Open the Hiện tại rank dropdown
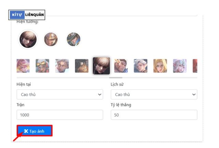219x148 pixels. pyautogui.click(x=60, y=94)
